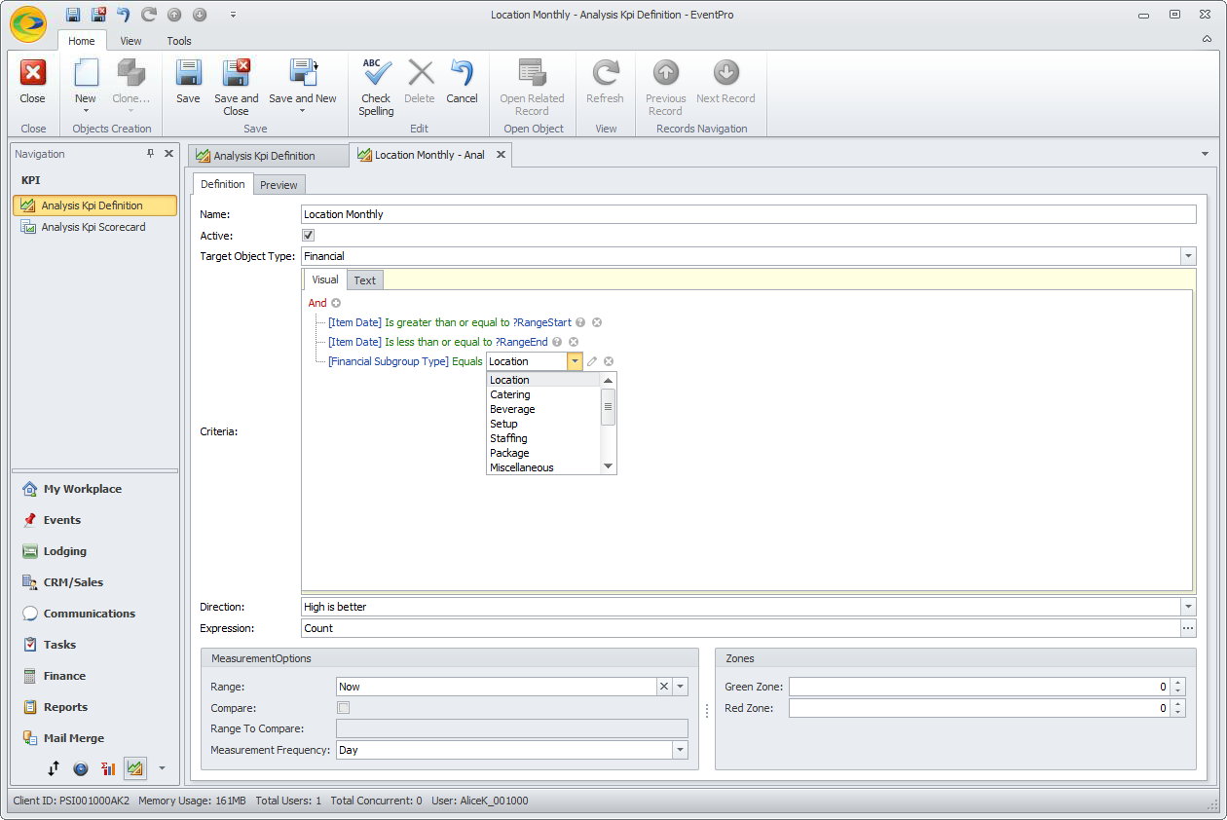Collapse the ribbon with the chevron
This screenshot has width=1227, height=820.
click(1208, 39)
